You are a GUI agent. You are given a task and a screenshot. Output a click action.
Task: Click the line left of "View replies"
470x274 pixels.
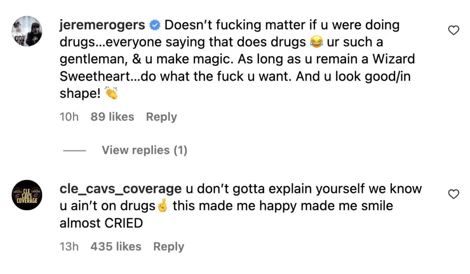click(74, 150)
